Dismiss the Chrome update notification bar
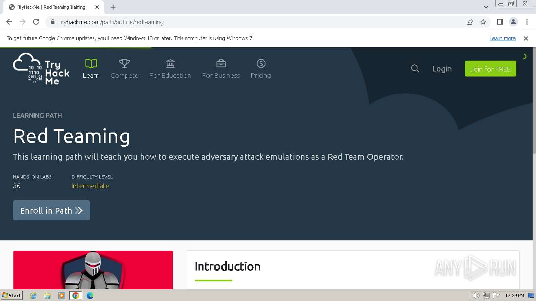The height and width of the screenshot is (301, 536). pos(526,38)
